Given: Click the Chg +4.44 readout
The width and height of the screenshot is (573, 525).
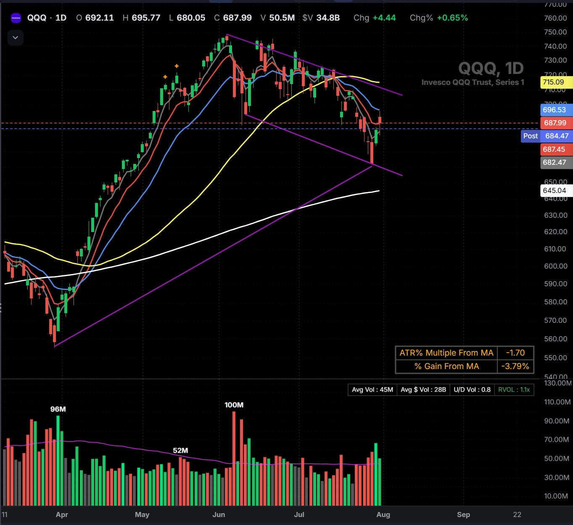Looking at the screenshot, I should click(x=375, y=18).
